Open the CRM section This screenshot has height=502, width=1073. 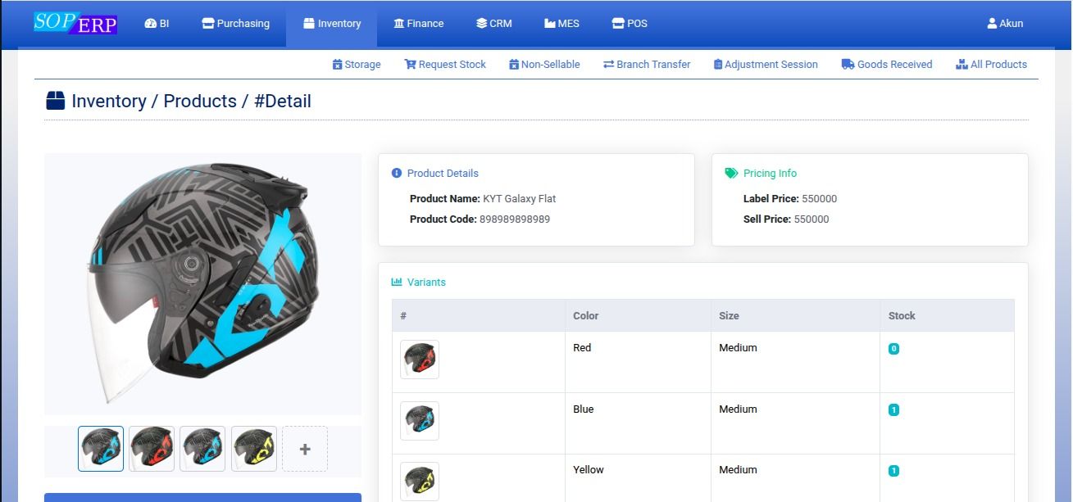(493, 23)
